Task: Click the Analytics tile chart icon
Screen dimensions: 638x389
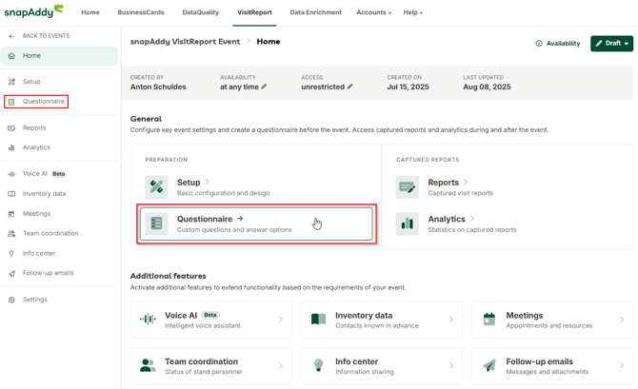Action: point(408,224)
